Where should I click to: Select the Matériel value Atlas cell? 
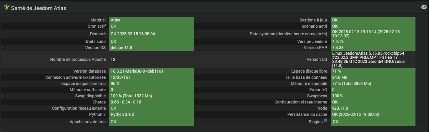coord(152,20)
